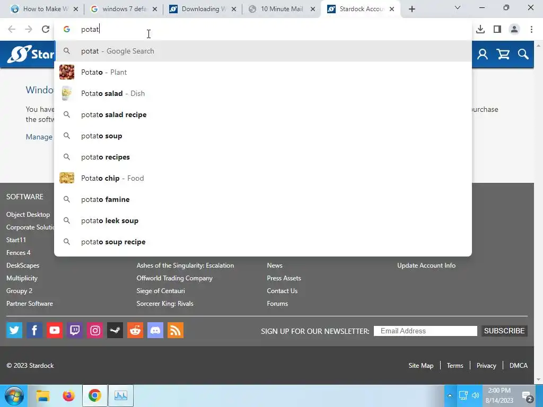This screenshot has width=543, height=407.
Task: Go back with the back arrow
Action: coord(12,29)
